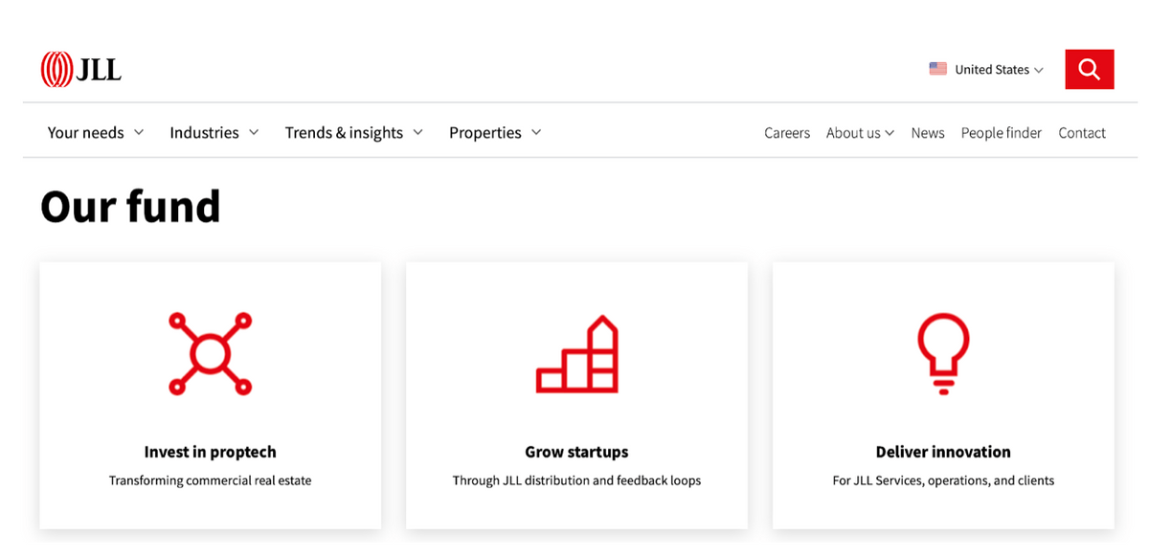Open the About us dropdown arrow
This screenshot has height=557, width=1149.
(x=890, y=133)
